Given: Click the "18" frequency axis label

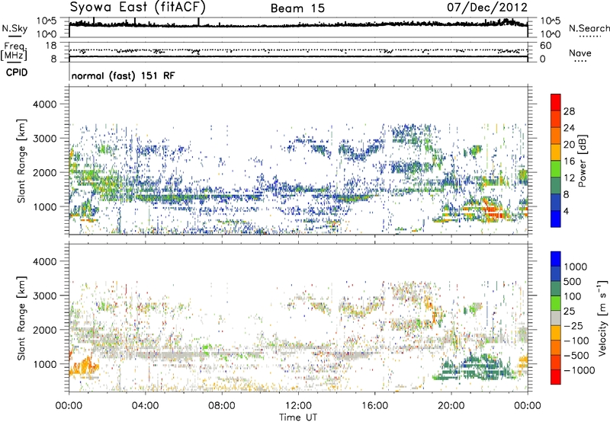Looking at the screenshot, I should 51,45.
